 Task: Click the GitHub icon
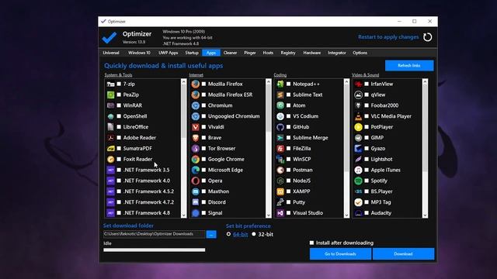tap(280, 127)
